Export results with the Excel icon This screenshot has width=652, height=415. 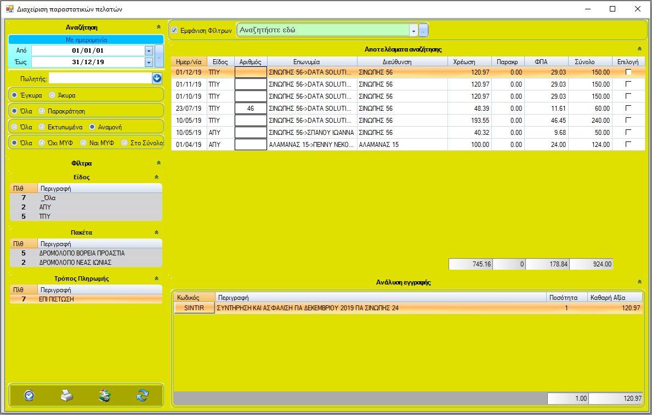pyautogui.click(x=105, y=395)
